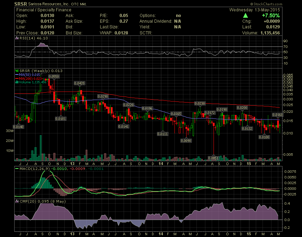Click the Last price value 0.0129
Viewport: 302px width, 237px height.
click(x=273, y=27)
